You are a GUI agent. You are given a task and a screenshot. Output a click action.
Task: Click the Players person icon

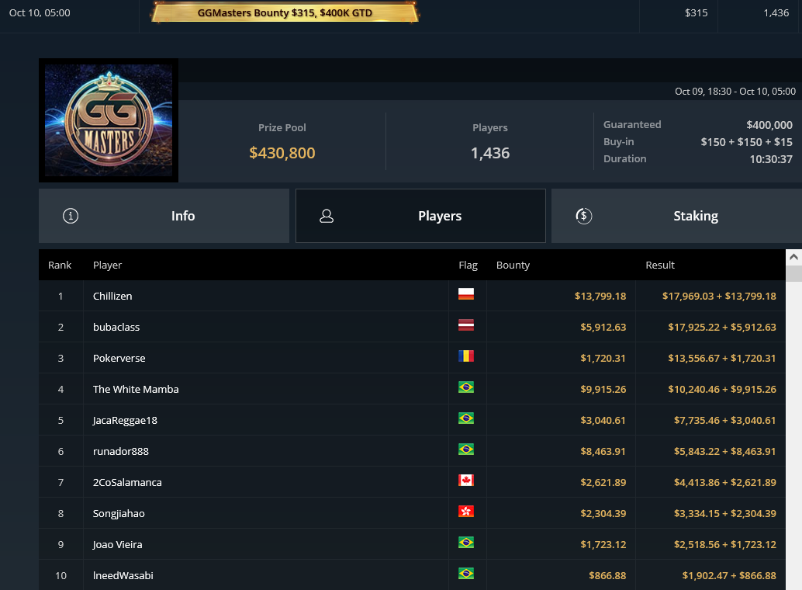pos(327,216)
